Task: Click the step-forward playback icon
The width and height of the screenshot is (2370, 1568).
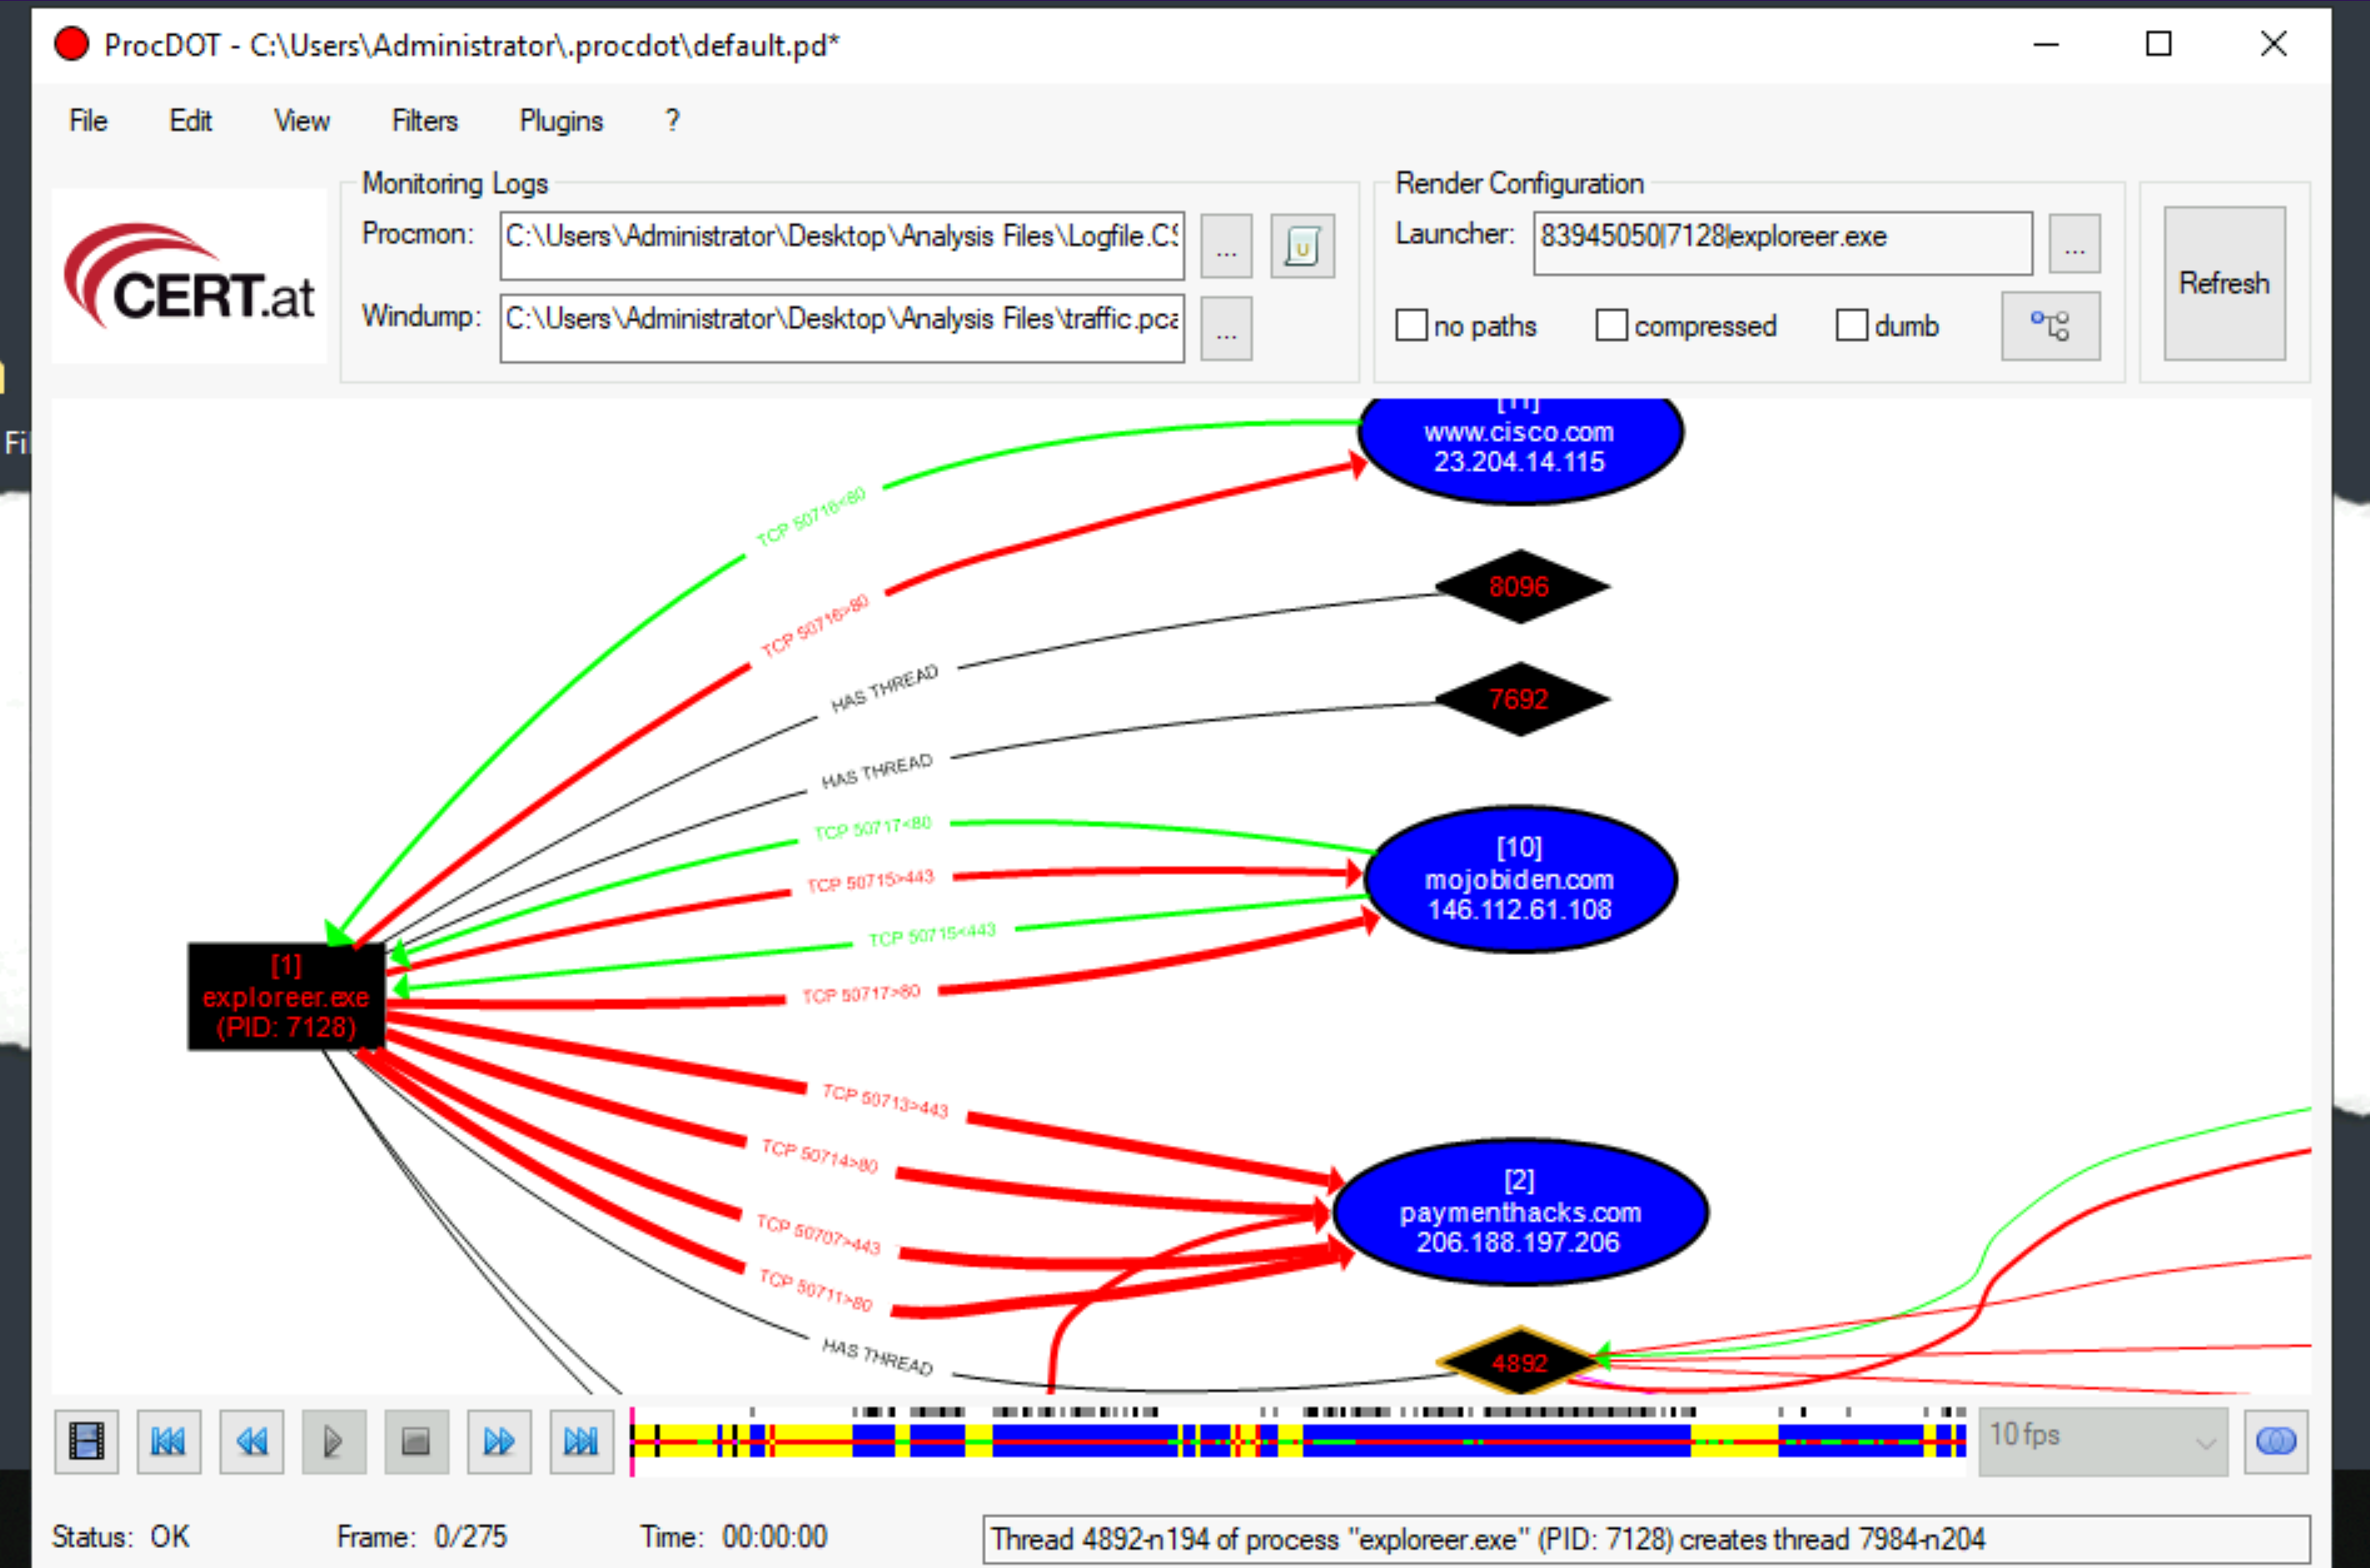Action: click(x=502, y=1440)
